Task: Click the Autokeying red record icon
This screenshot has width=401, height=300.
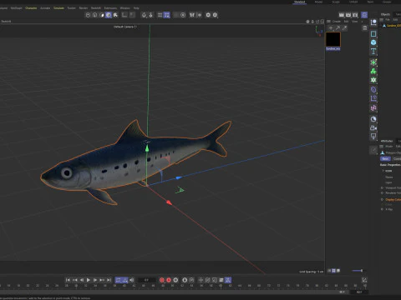Action: (169, 280)
